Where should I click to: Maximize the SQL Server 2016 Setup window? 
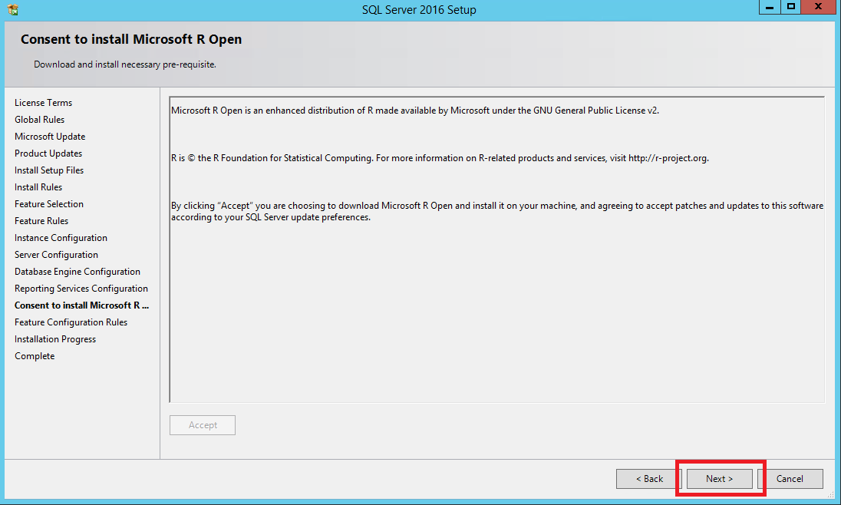[790, 7]
